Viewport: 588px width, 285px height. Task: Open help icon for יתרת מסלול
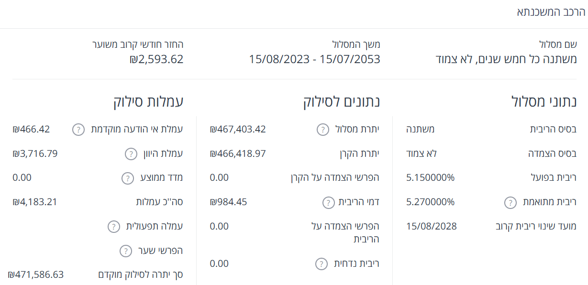323,130
